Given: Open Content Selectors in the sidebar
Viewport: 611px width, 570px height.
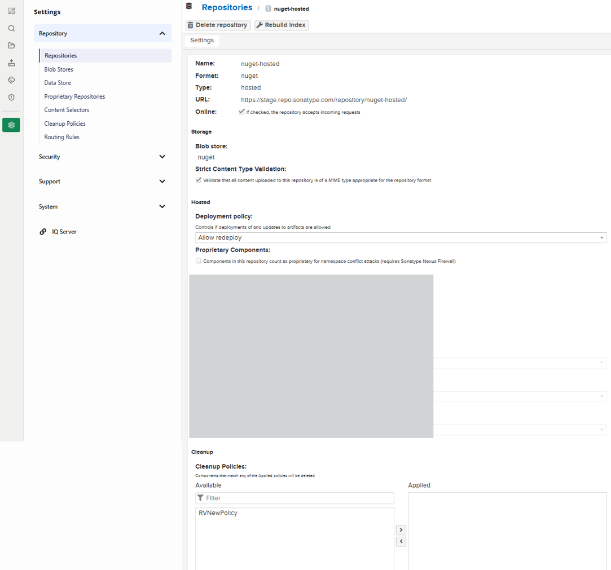Looking at the screenshot, I should click(67, 110).
